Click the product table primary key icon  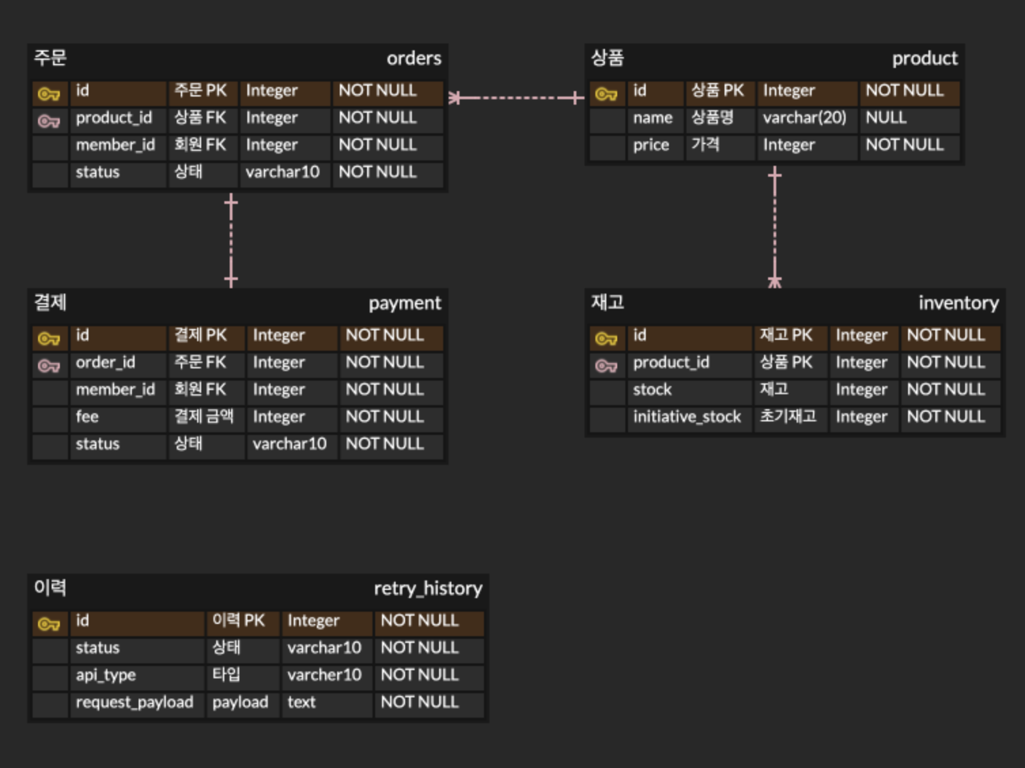(606, 94)
